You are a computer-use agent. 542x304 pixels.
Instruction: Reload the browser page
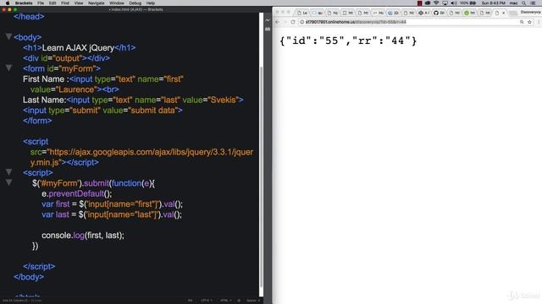(293, 22)
